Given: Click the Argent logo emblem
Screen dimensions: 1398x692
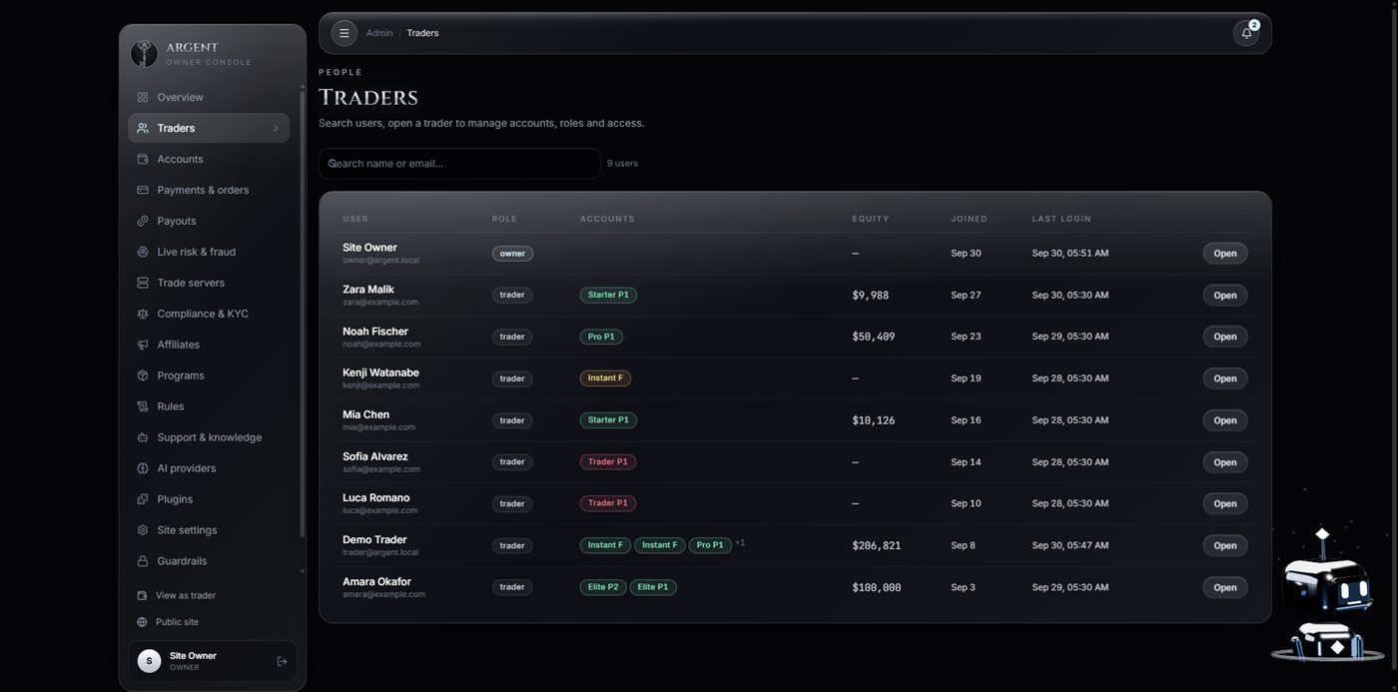Looking at the screenshot, I should pos(145,54).
